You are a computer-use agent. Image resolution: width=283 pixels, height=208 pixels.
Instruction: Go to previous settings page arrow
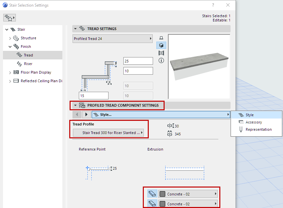point(77,114)
